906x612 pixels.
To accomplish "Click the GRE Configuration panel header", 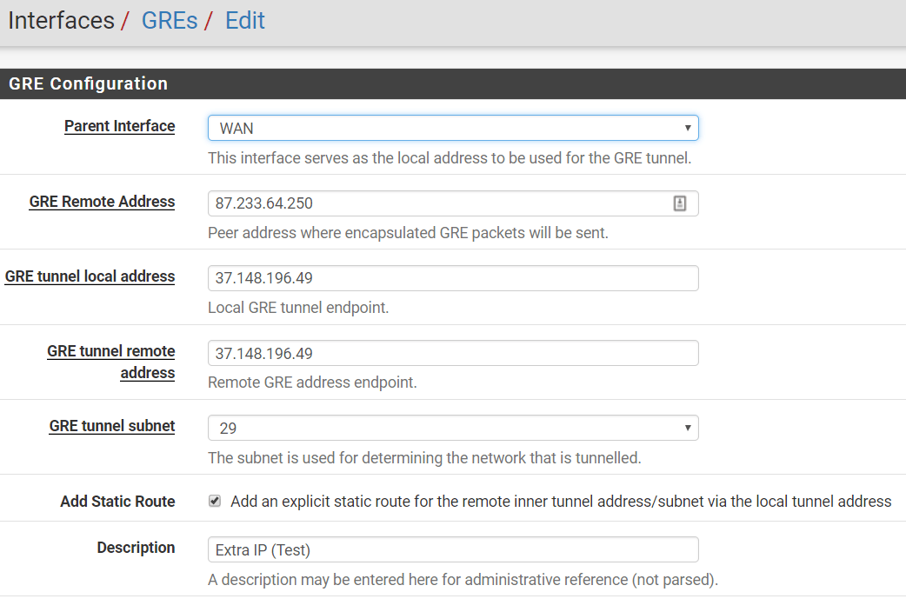I will pos(88,83).
